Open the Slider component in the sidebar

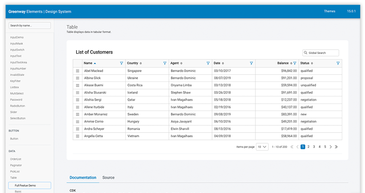tap(14, 112)
